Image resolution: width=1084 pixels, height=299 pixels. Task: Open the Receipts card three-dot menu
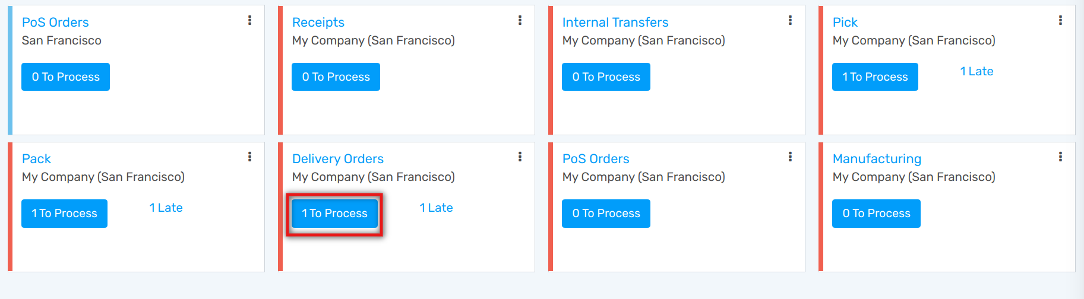520,21
